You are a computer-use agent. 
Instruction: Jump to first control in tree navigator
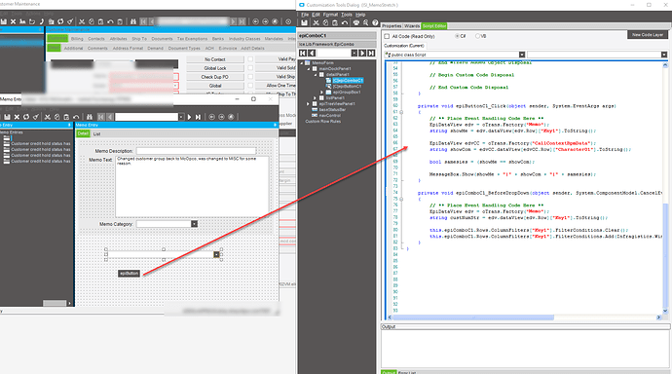coord(303,54)
